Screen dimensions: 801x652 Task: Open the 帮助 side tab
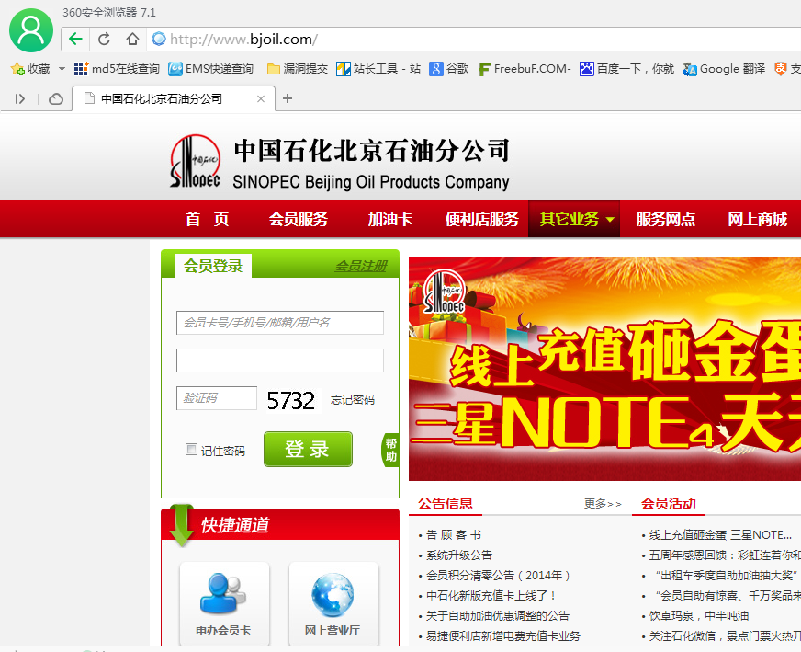point(390,450)
